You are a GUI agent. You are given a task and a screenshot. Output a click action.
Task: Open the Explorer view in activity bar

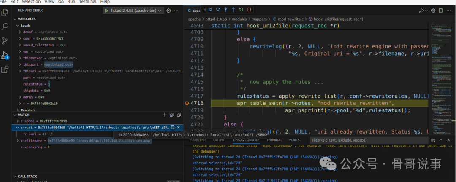(5, 13)
